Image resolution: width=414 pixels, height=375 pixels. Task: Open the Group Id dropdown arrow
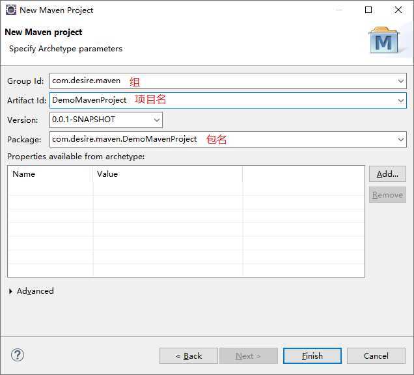(401, 81)
